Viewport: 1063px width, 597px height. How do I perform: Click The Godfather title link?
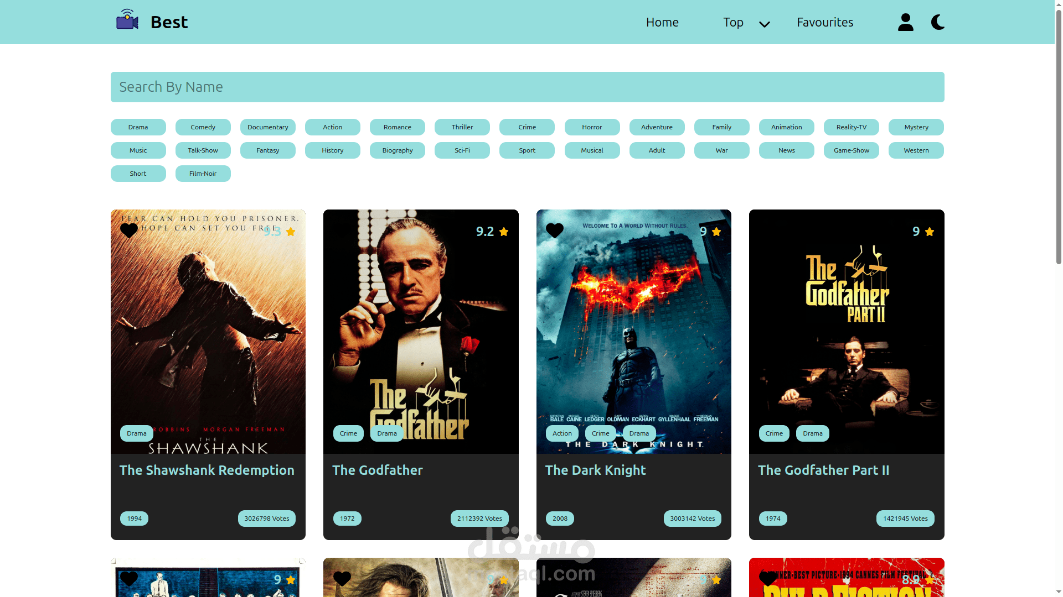click(x=378, y=470)
